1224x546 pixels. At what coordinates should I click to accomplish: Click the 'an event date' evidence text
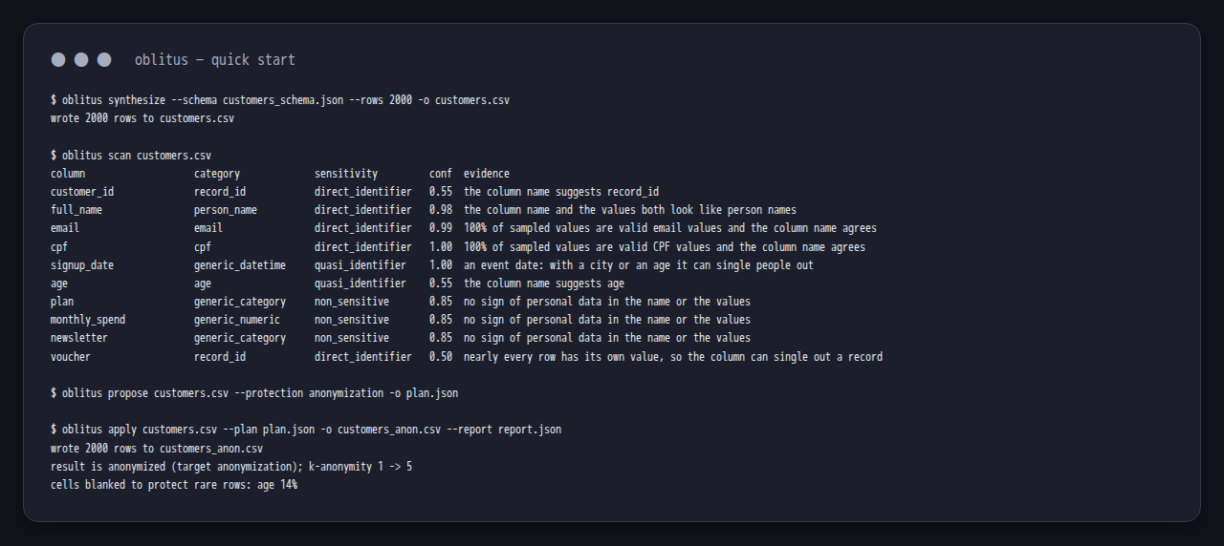[x=639, y=265]
